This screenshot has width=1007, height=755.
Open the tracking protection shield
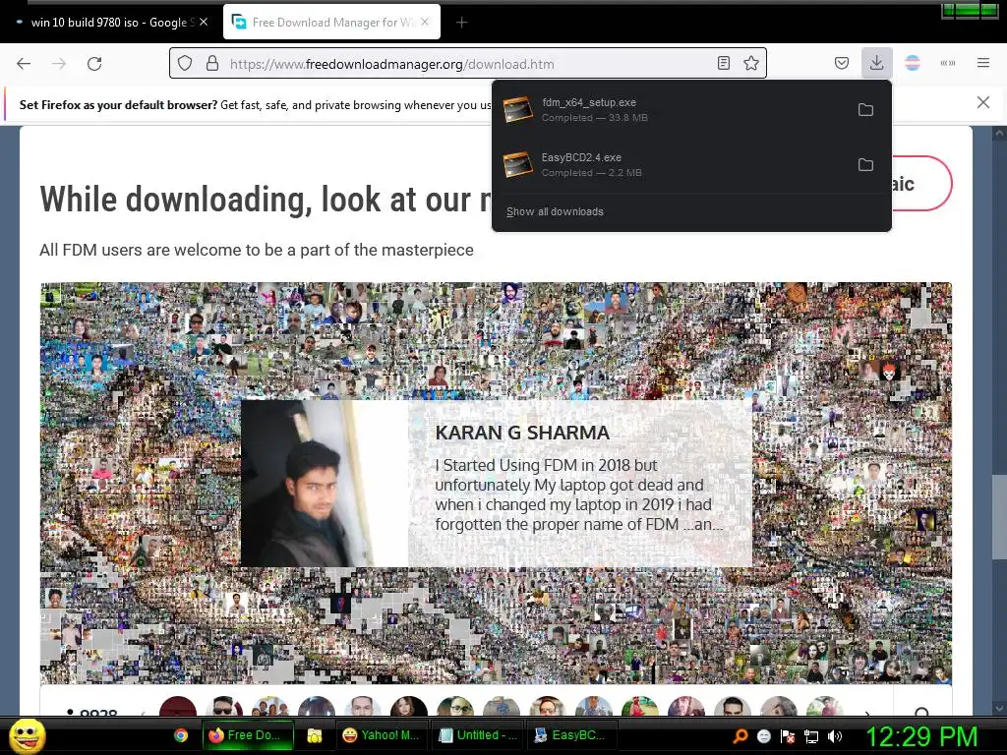click(185, 64)
